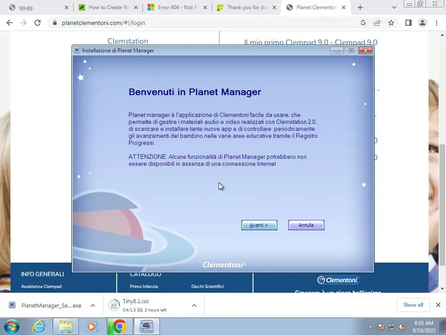Click the network tray icon

[x=392, y=327]
